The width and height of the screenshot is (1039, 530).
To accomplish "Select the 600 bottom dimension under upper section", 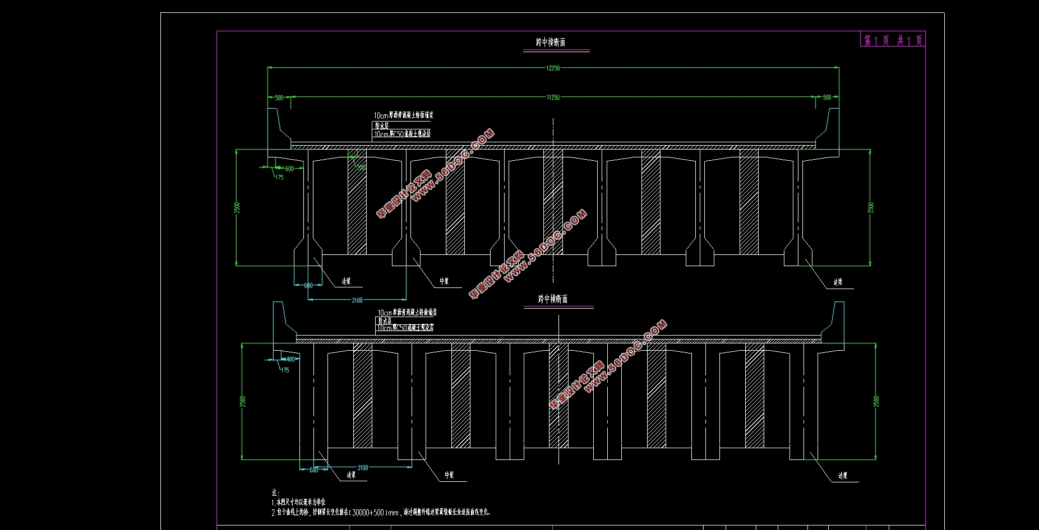I will tap(308, 286).
